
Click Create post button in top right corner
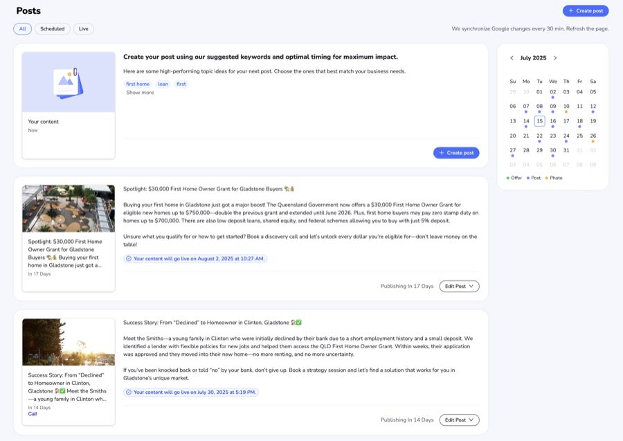click(x=585, y=11)
